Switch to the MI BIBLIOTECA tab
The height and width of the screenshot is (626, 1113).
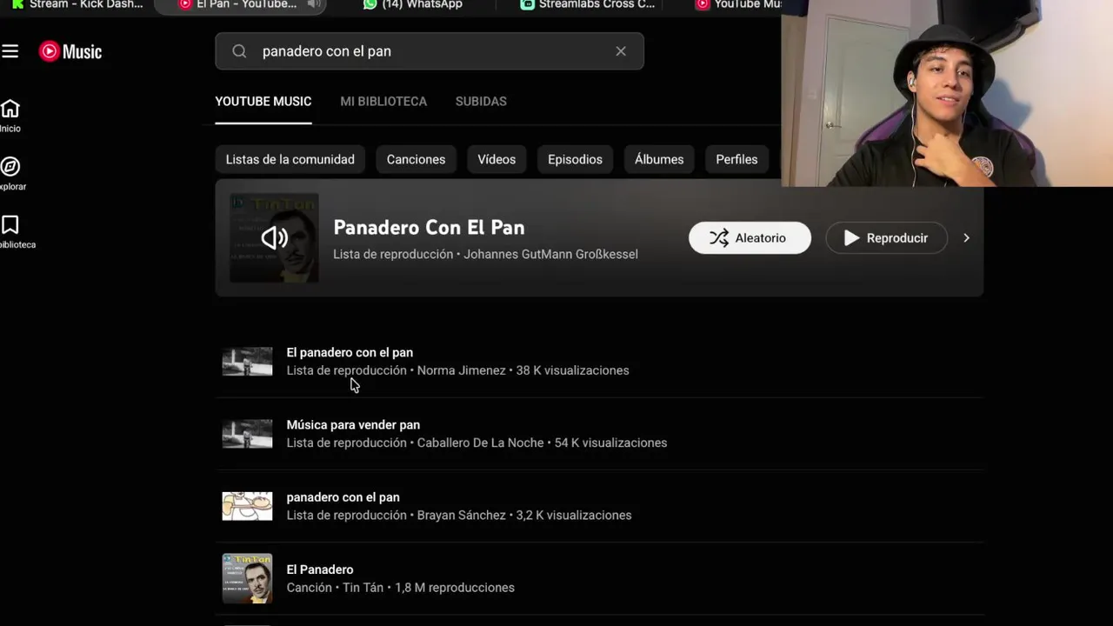[x=383, y=102]
